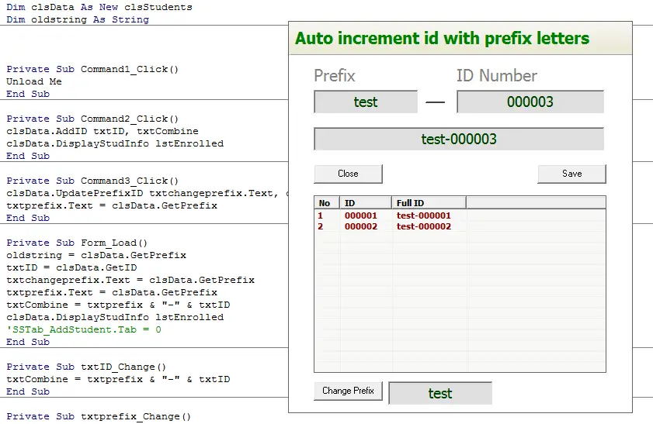This screenshot has height=424, width=653.
Task: Click code line Dim oldstring As String
Action: point(78,19)
